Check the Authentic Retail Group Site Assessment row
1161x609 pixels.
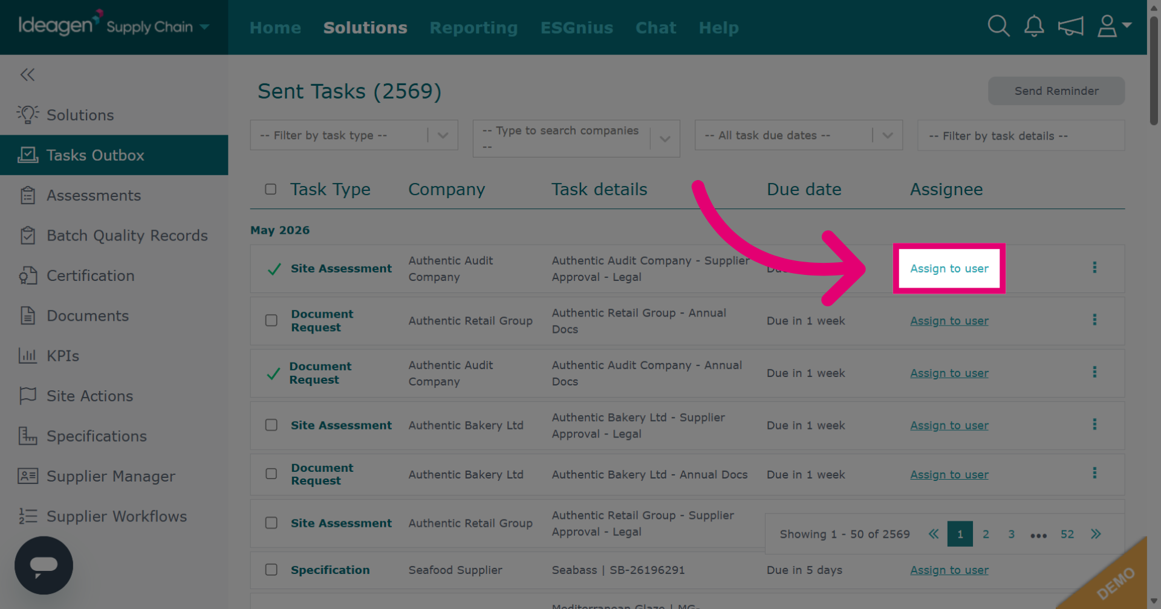click(272, 523)
